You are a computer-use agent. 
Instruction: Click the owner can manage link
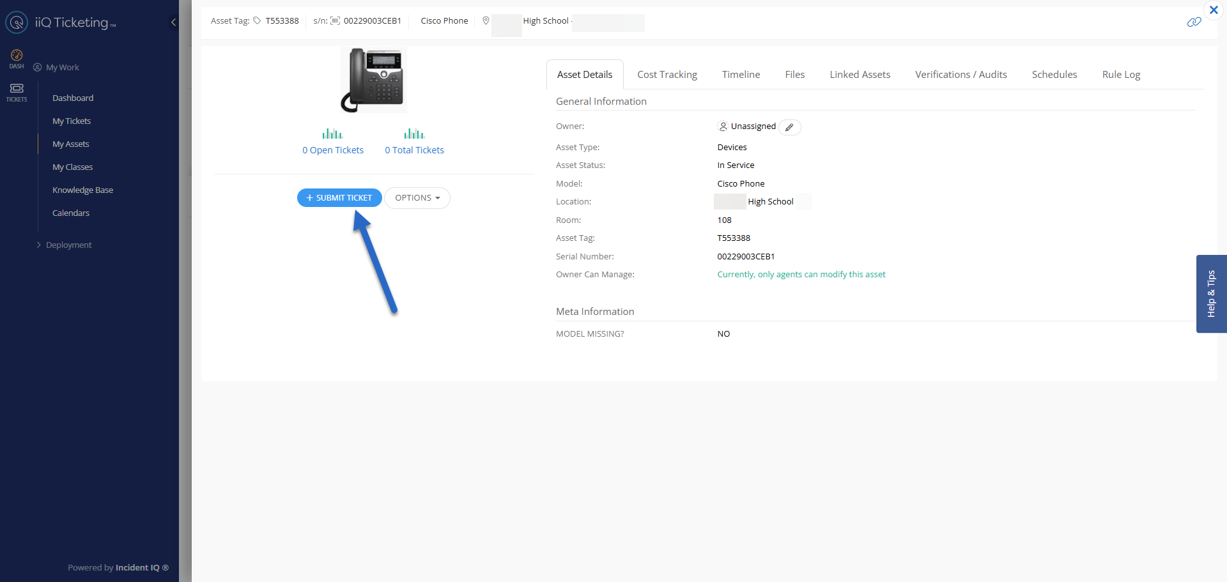pyautogui.click(x=801, y=275)
